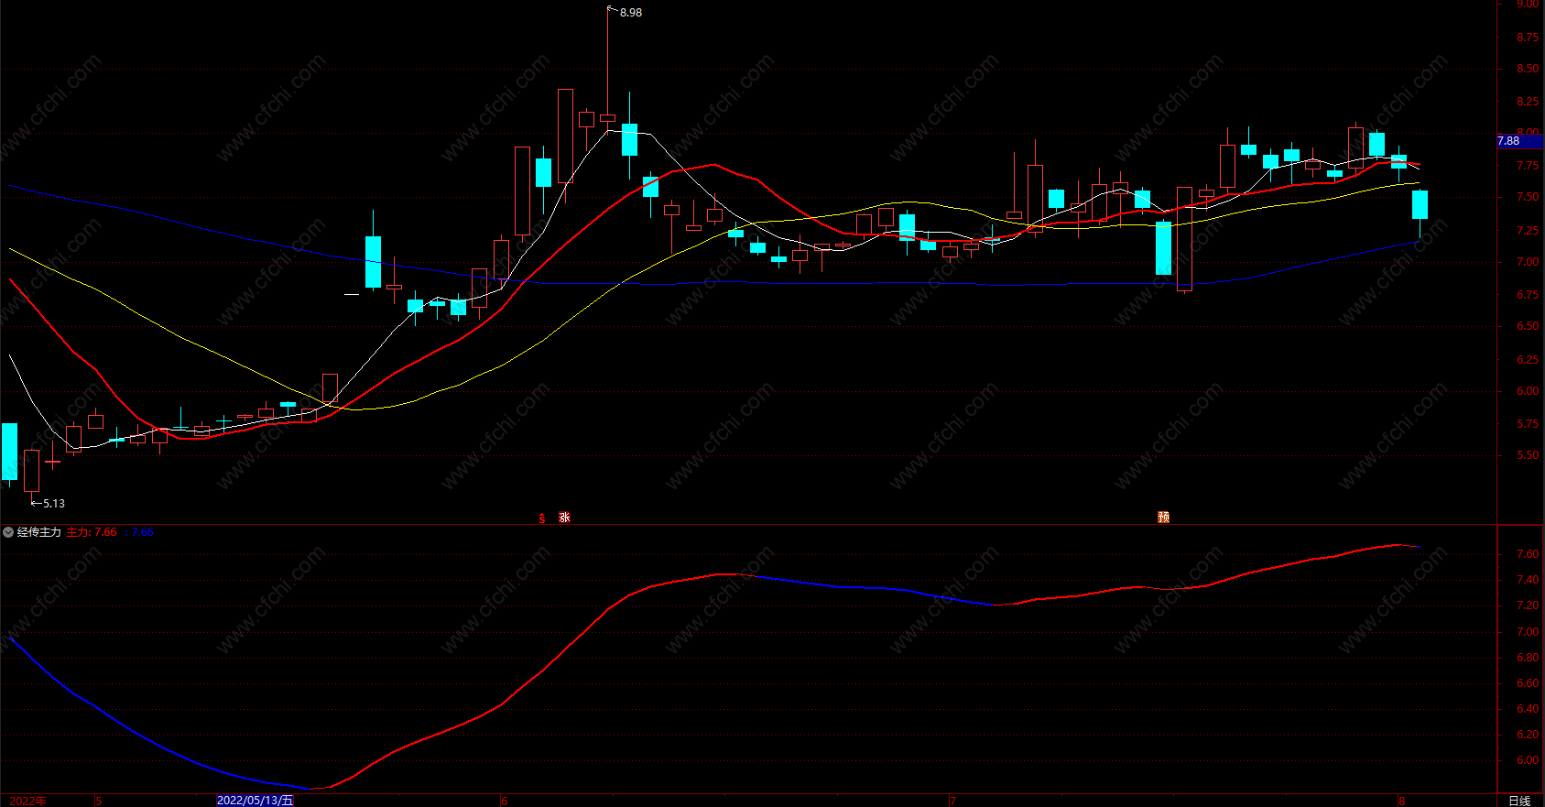This screenshot has height=807, width=1545.
Task: Click the month 7 label on time axis
Action: pyautogui.click(x=952, y=801)
